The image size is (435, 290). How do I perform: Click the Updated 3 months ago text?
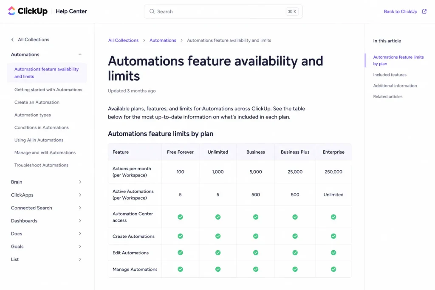coord(132,91)
